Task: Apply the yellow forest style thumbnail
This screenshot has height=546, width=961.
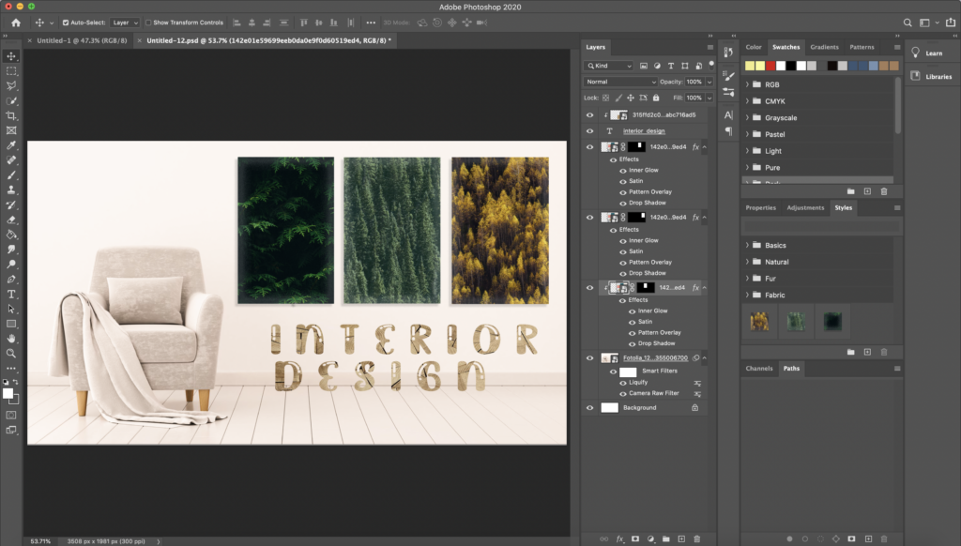Action: [759, 321]
